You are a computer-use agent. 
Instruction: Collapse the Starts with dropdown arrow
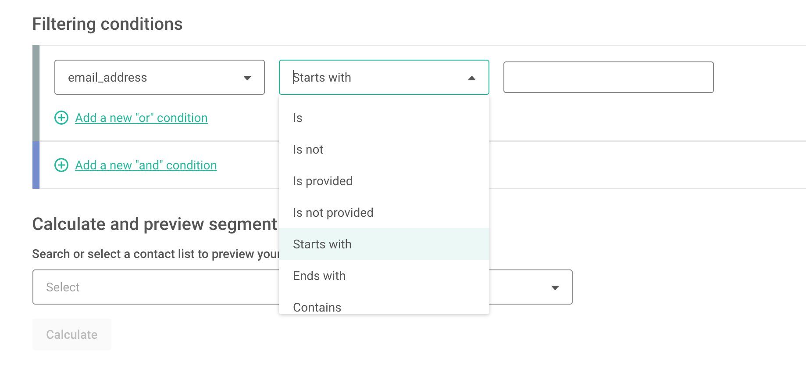tap(472, 78)
